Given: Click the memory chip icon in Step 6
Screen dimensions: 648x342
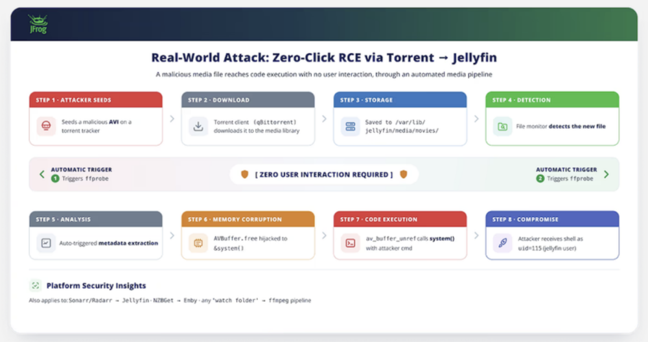Looking at the screenshot, I should point(198,243).
